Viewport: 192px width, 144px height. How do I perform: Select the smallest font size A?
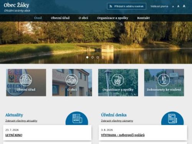coord(173,7)
